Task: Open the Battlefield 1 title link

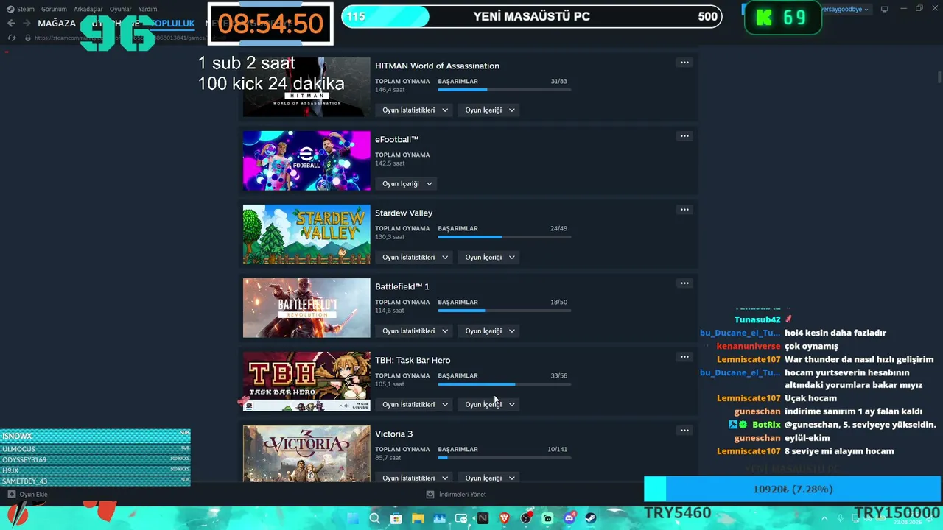Action: (x=402, y=286)
